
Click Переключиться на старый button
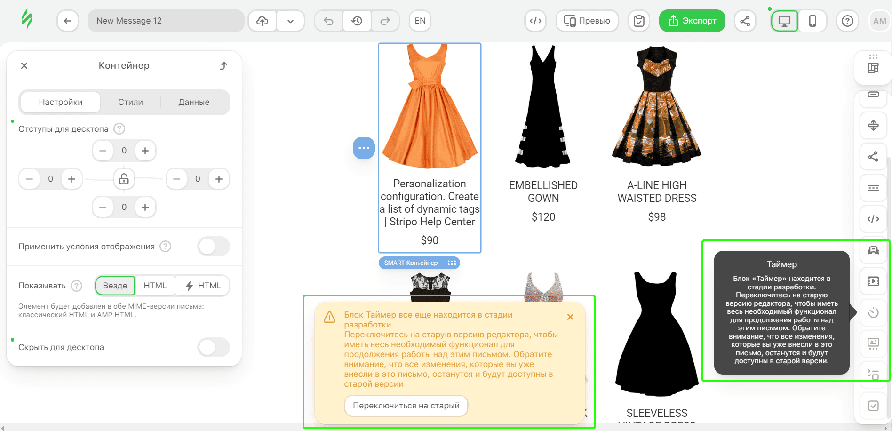pos(406,406)
